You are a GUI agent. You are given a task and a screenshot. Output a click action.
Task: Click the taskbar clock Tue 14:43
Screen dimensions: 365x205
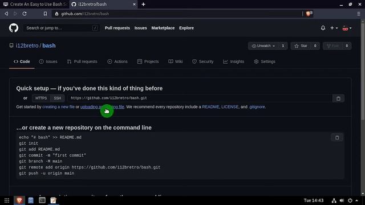[x=314, y=200]
